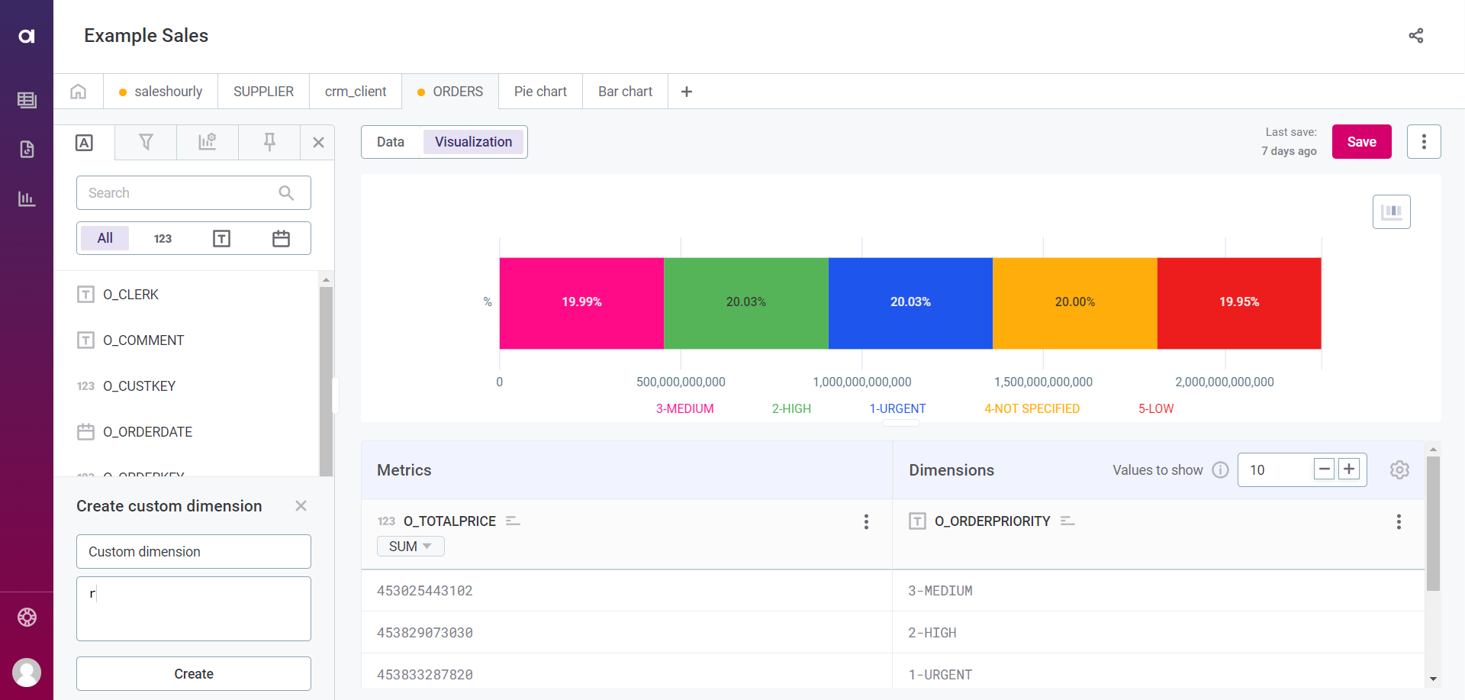Open the dimensions settings gear
Viewport: 1465px width, 700px height.
1399,470
